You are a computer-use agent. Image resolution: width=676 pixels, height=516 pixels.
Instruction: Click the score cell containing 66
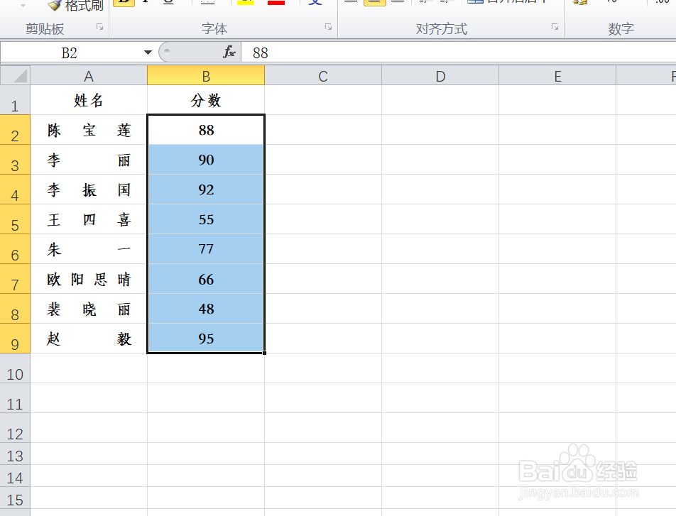[x=206, y=279]
